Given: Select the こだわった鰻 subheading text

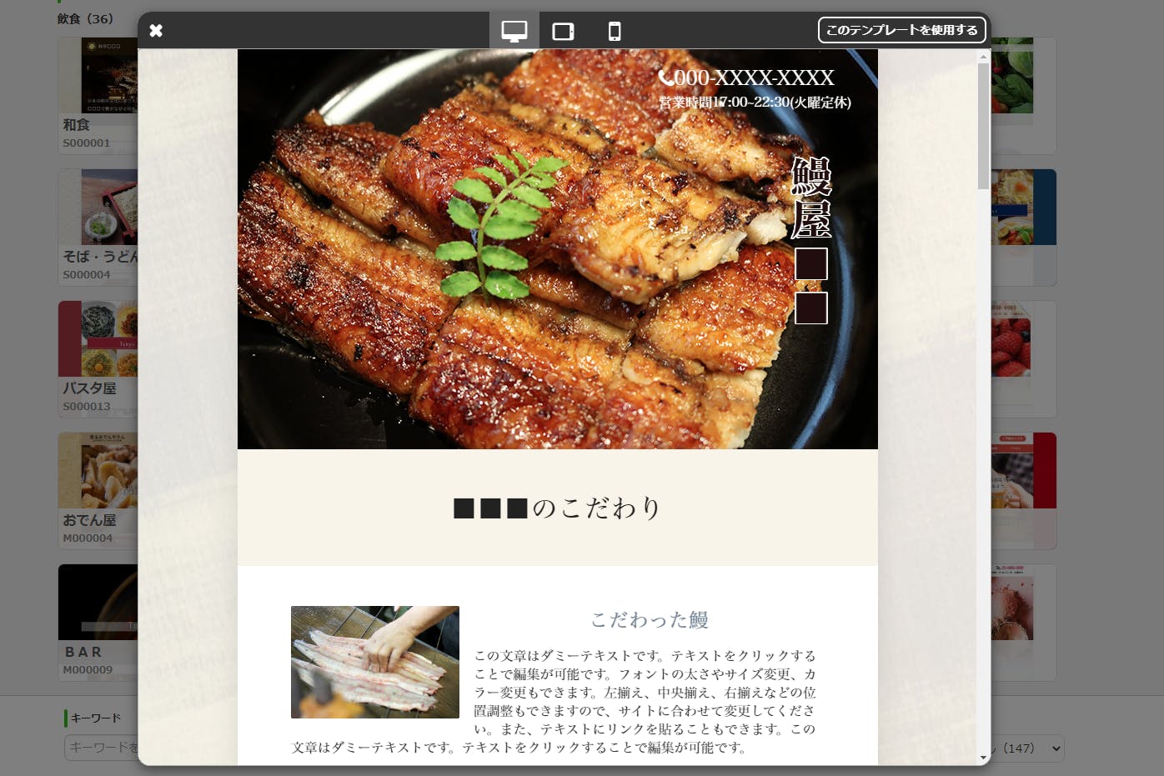Looking at the screenshot, I should click(650, 619).
